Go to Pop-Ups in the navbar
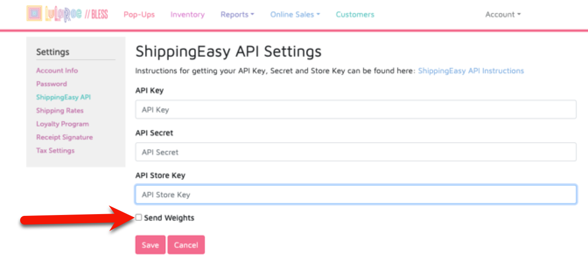This screenshot has width=588, height=273. coord(139,14)
